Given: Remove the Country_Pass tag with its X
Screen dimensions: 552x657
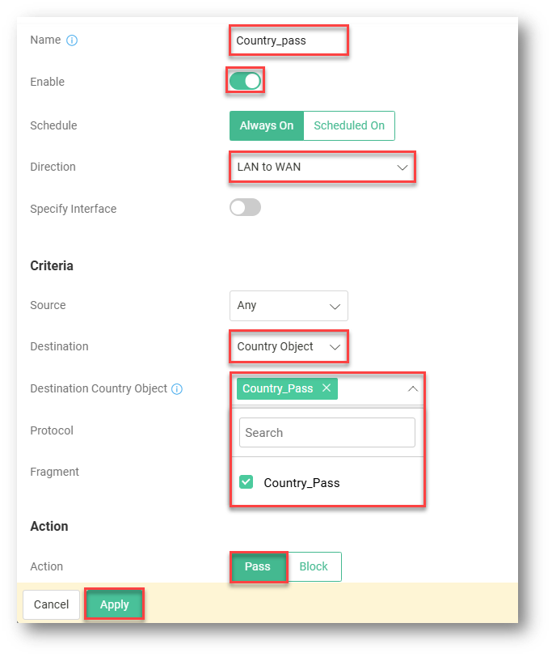Looking at the screenshot, I should (327, 388).
